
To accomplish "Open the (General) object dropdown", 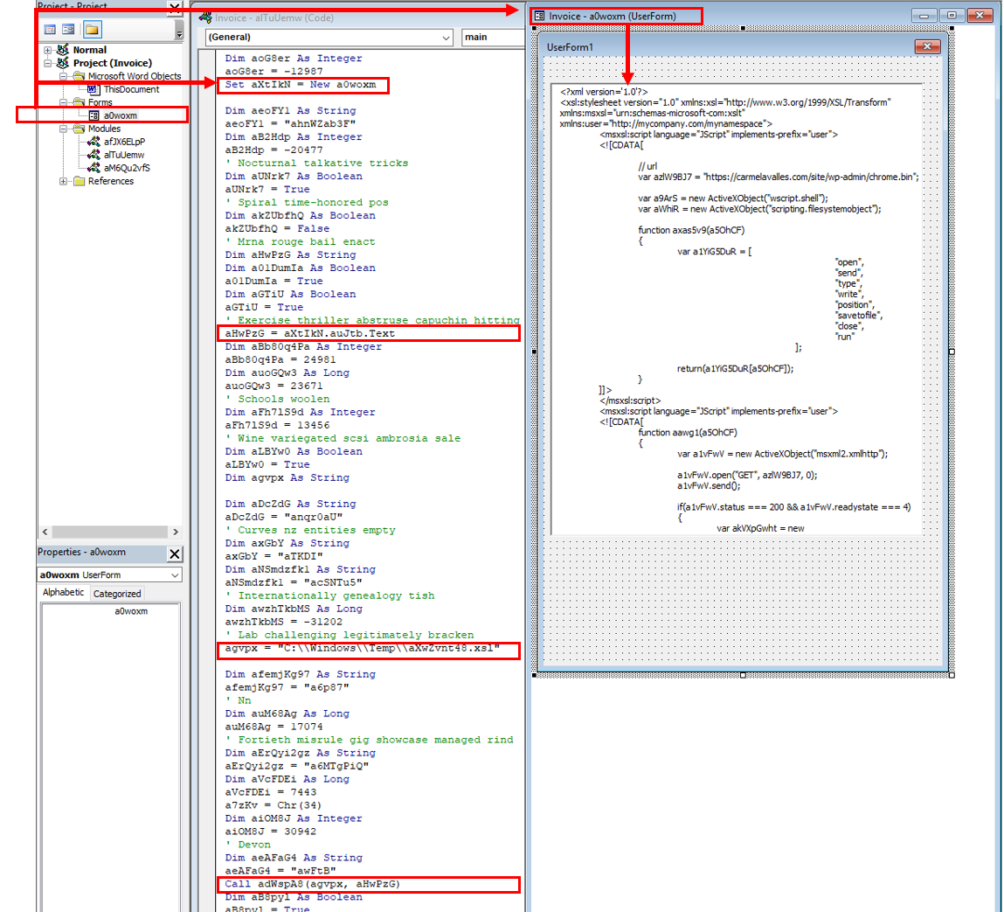I will pyautogui.click(x=446, y=38).
